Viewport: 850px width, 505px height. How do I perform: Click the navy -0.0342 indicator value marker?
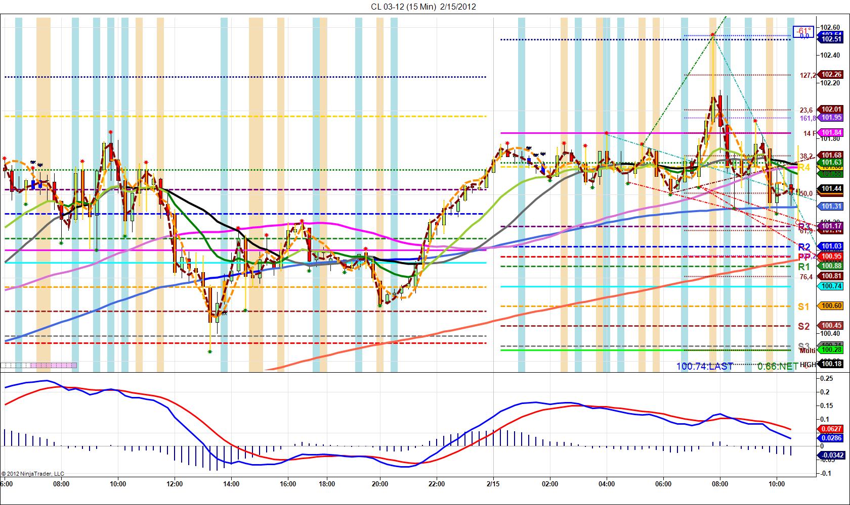pos(831,455)
